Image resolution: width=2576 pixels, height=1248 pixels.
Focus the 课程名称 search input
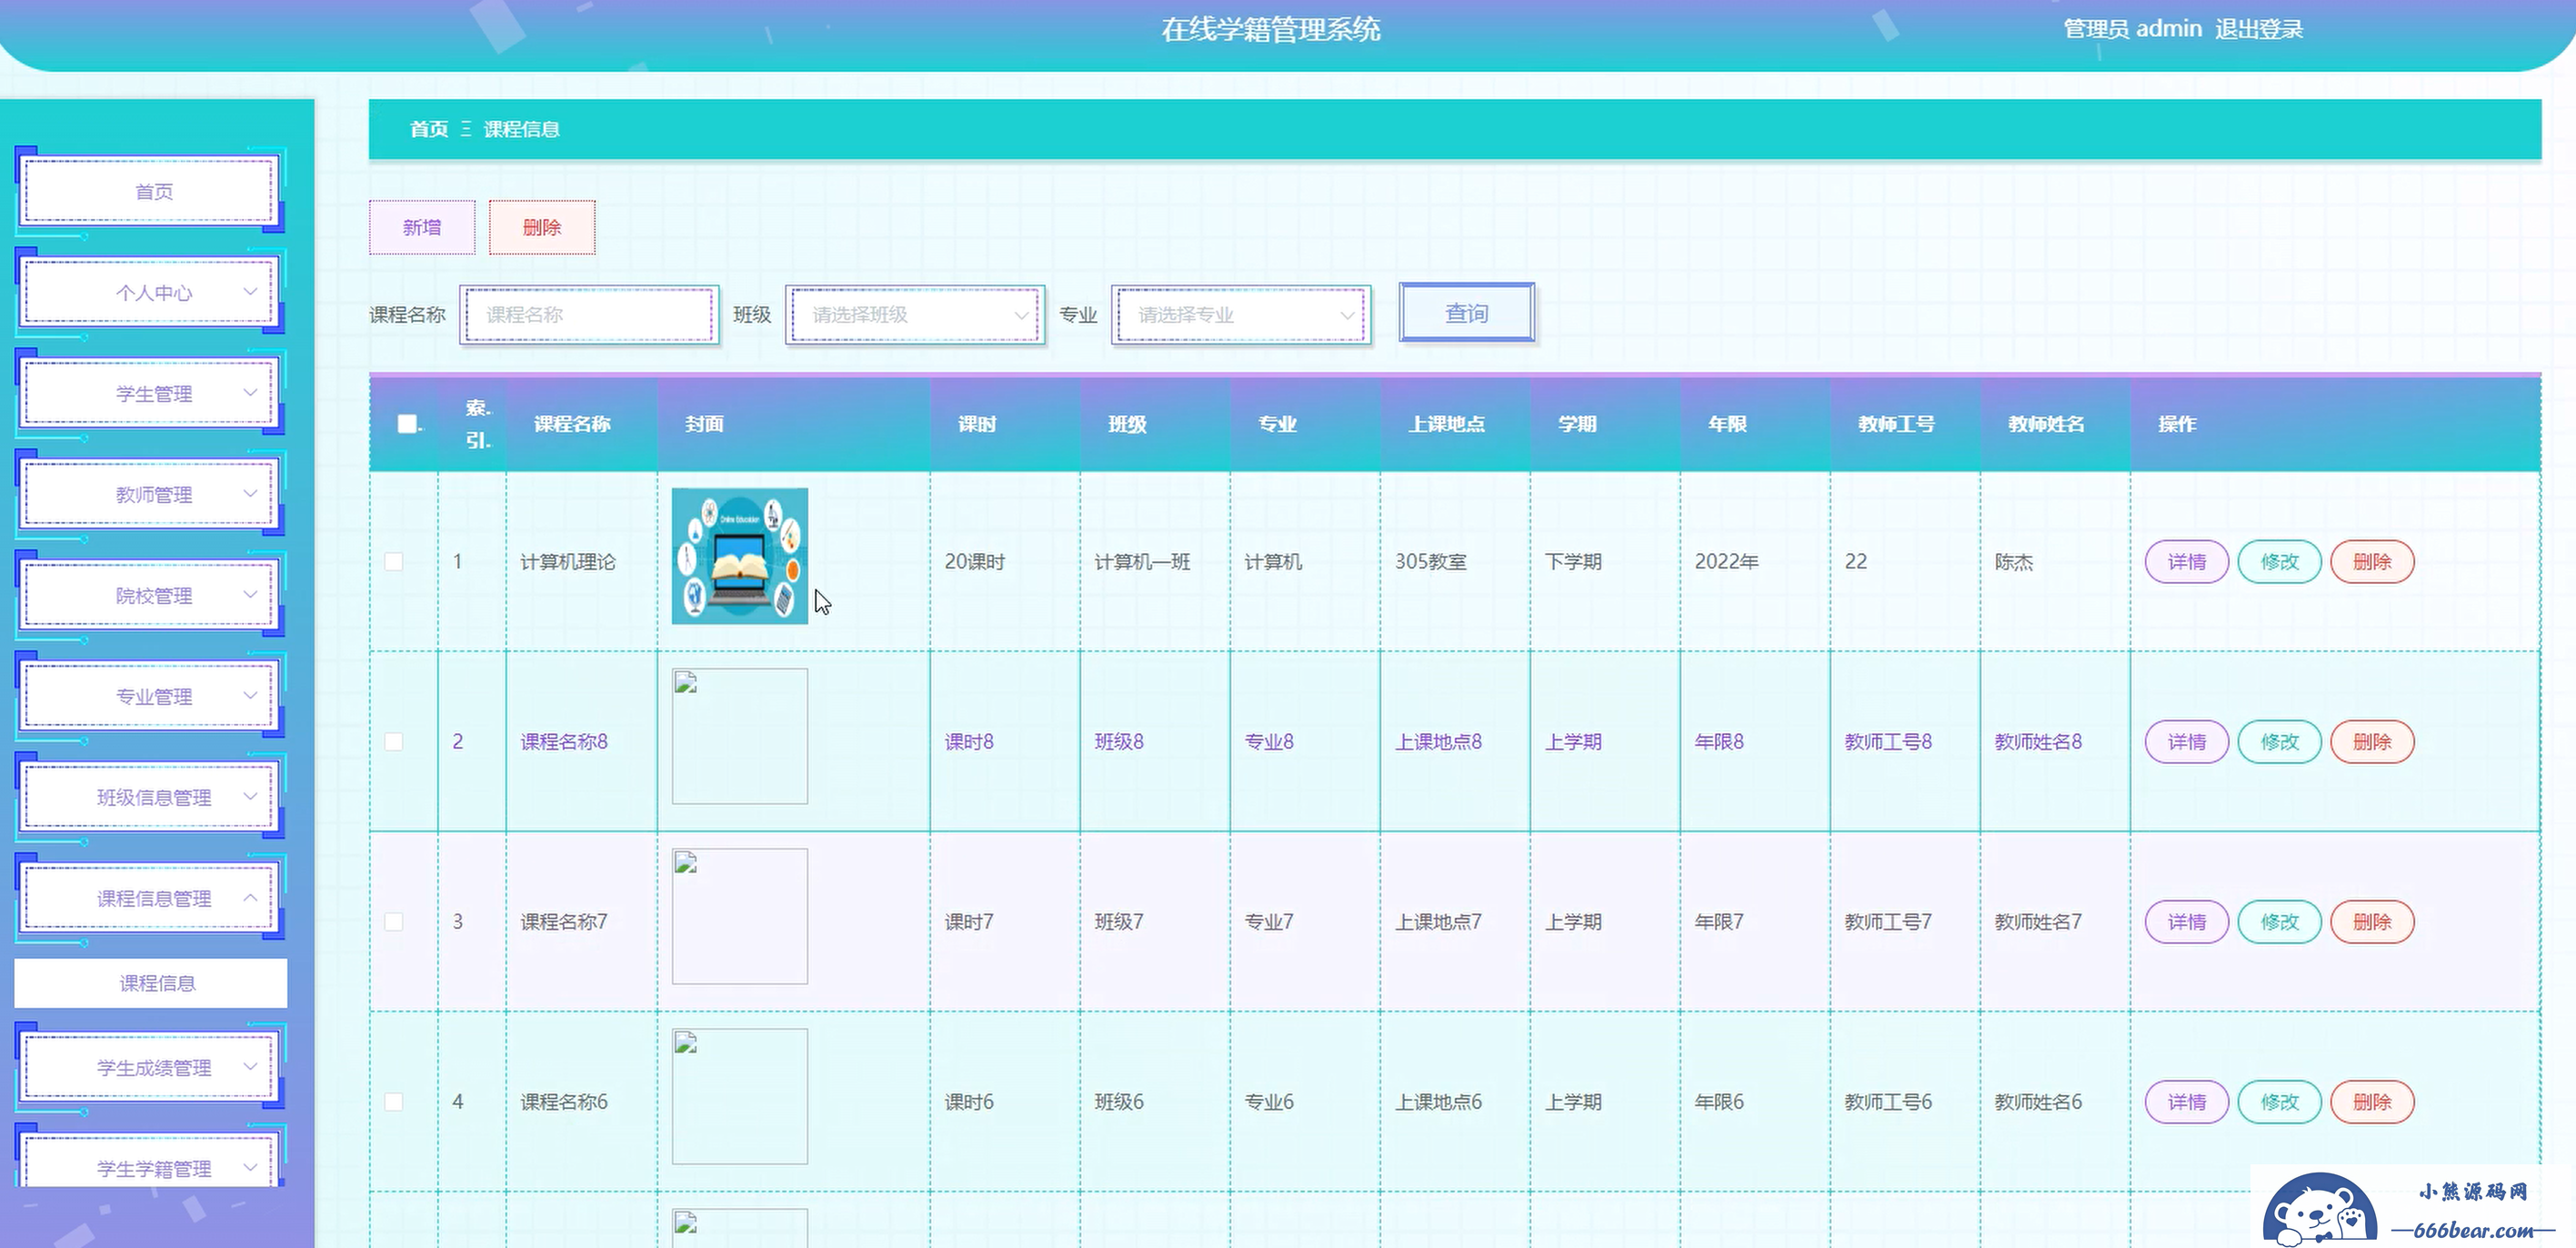pos(589,315)
